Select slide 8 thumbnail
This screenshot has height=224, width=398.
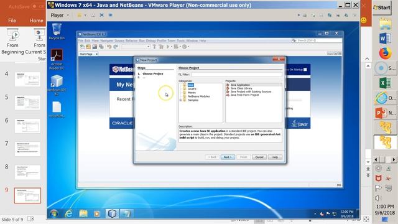[27, 172]
